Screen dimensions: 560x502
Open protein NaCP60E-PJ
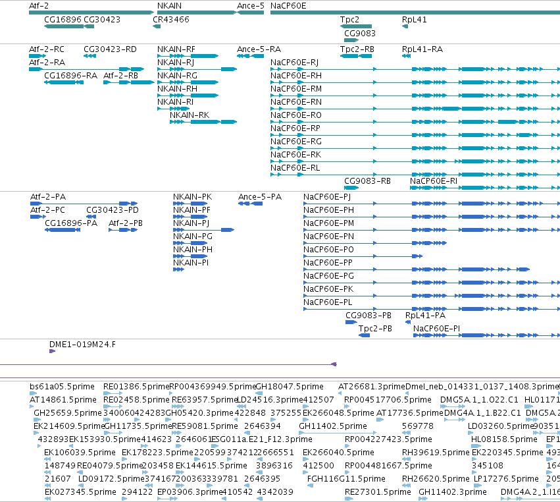pos(327,197)
